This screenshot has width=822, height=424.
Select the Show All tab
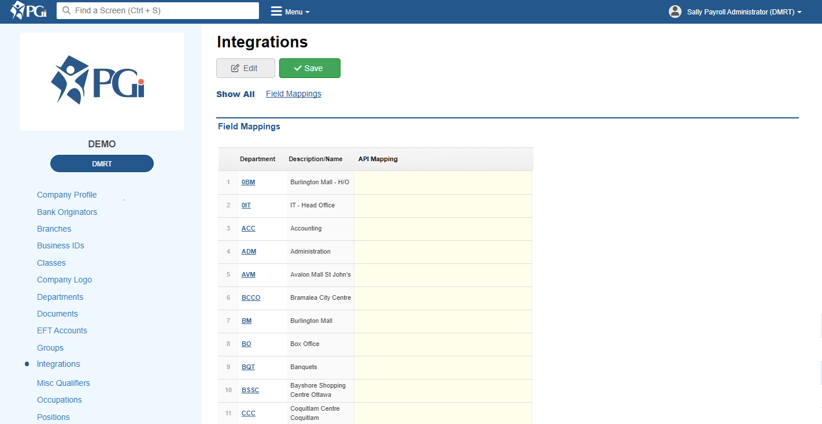click(235, 94)
